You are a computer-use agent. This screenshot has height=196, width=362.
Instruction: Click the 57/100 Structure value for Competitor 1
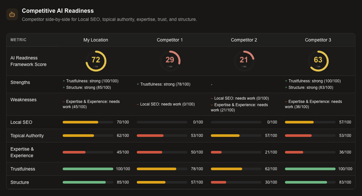[x=197, y=182]
